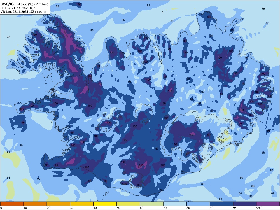Pick the light green 60–70 legend swatch
Screen dimensions: 280x210
click(151, 204)
